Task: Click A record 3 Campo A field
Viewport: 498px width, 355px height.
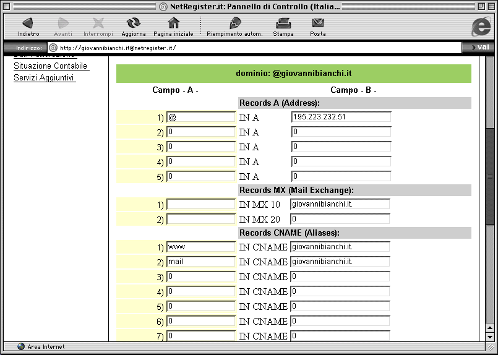Action: [x=200, y=147]
